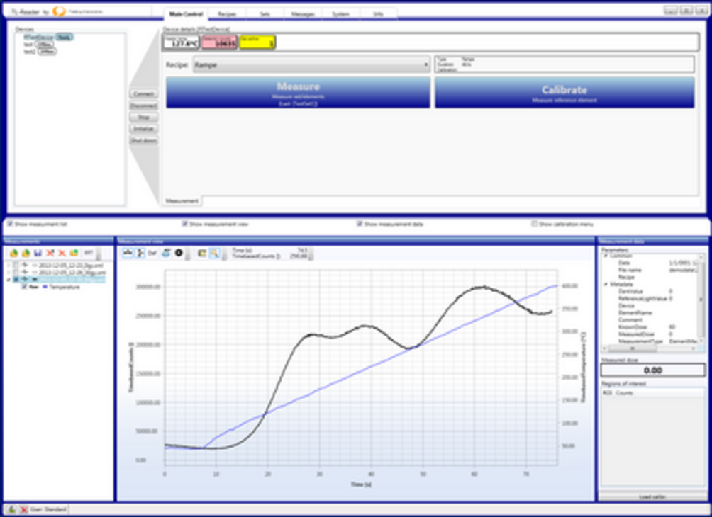Click the black circle icon in Measurement view toolbar
712x517 pixels.
point(179,253)
